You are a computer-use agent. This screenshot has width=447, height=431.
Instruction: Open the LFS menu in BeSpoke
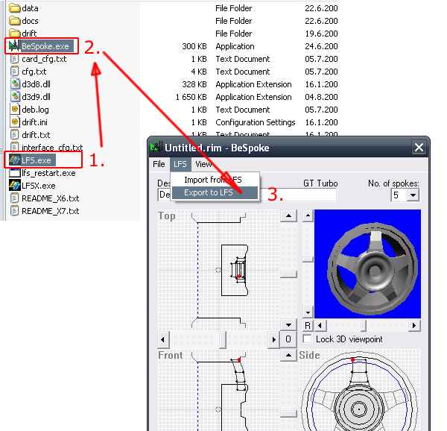(x=180, y=164)
